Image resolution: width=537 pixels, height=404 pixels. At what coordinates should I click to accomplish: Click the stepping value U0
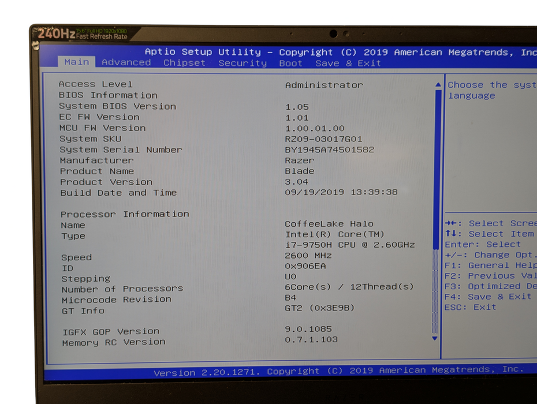290,276
